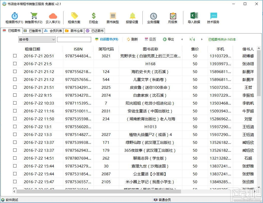Viewport: 263px width, 203px height.
Task: Check the row for 皮皮鲁
Action: (x=15, y=87)
